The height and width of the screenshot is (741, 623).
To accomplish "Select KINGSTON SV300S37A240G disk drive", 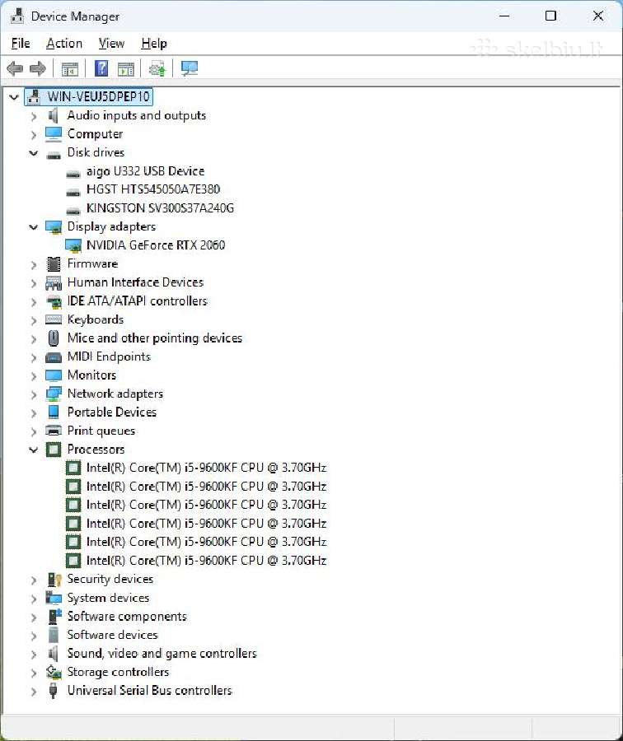I will [x=160, y=208].
